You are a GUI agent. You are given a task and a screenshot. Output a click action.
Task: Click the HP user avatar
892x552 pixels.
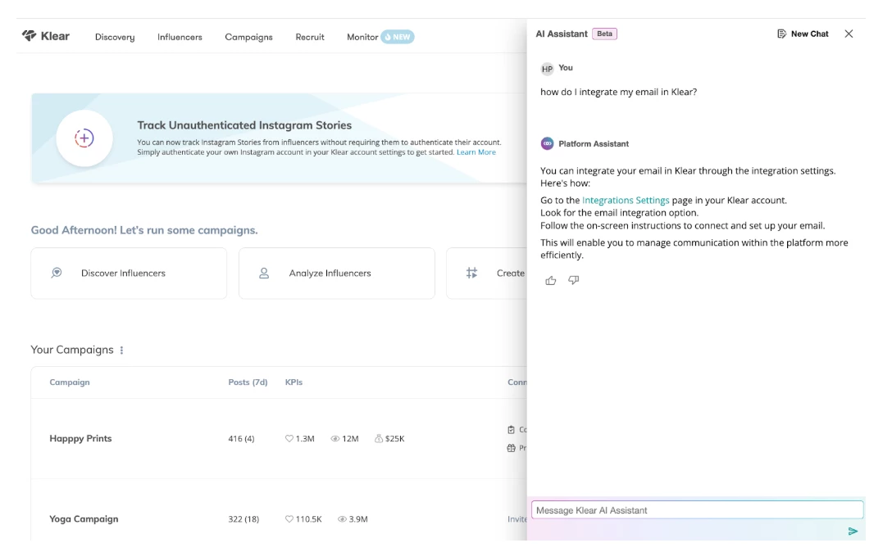click(548, 70)
